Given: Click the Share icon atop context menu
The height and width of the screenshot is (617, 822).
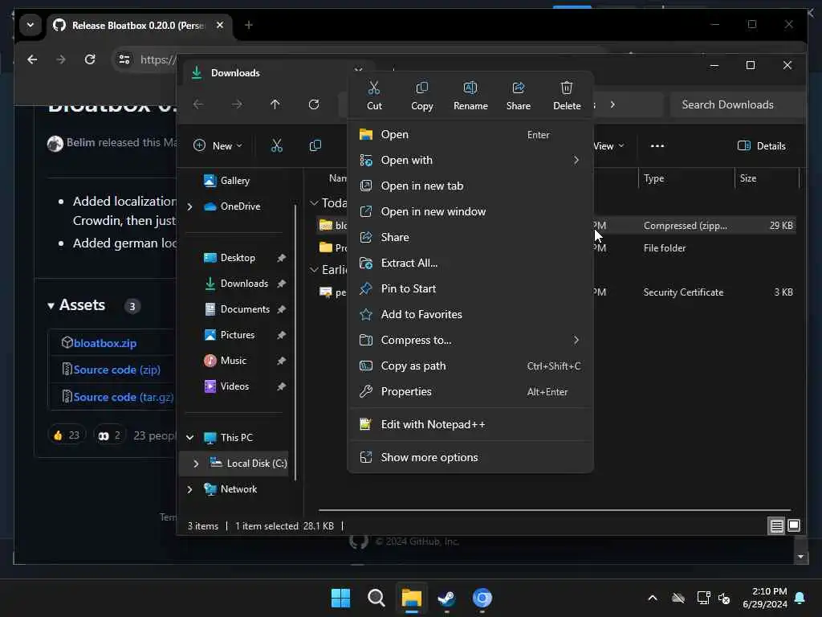Looking at the screenshot, I should click(519, 96).
